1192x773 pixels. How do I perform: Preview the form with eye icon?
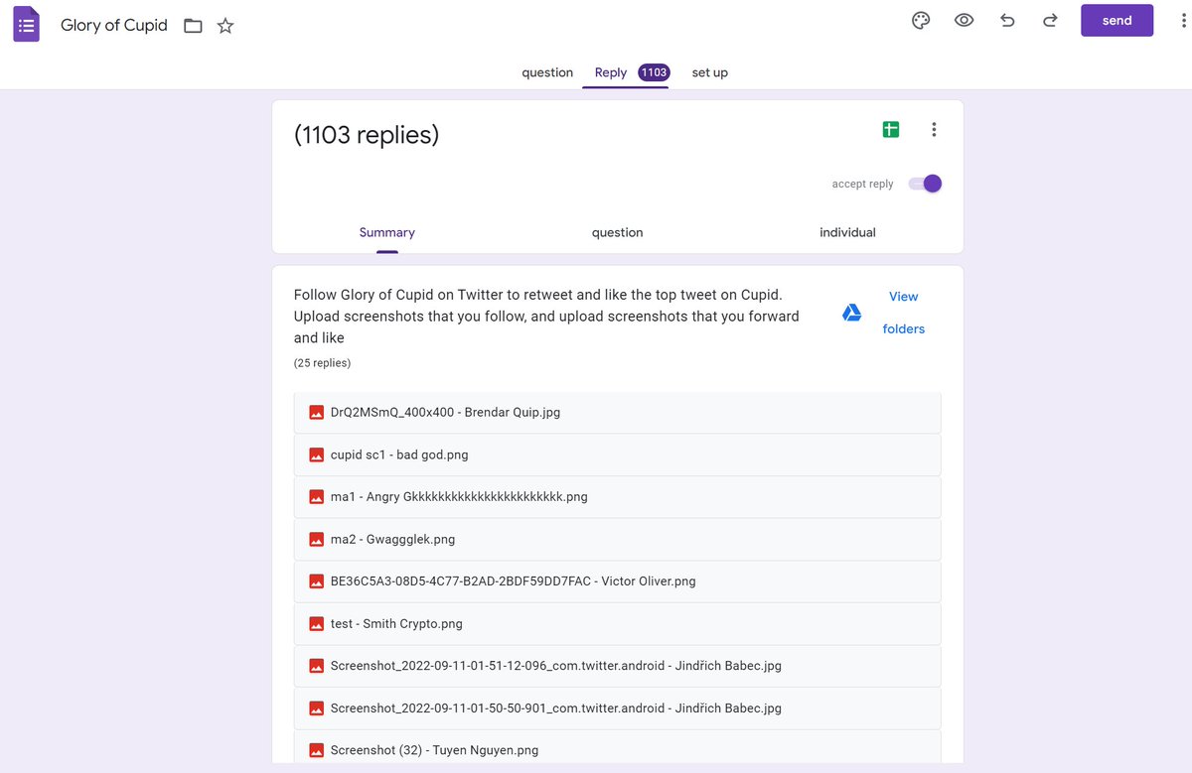coord(964,21)
